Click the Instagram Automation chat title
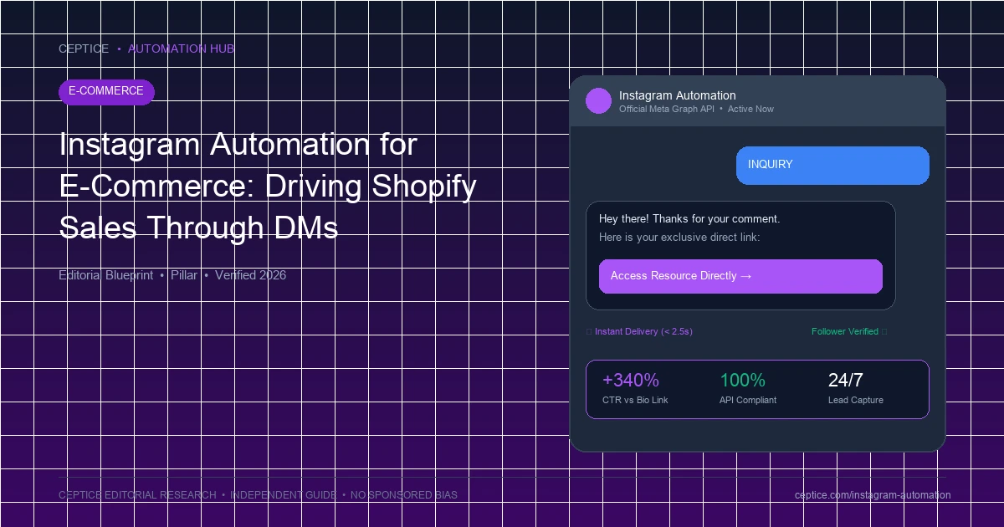This screenshot has height=527, width=1004. pyautogui.click(x=678, y=95)
